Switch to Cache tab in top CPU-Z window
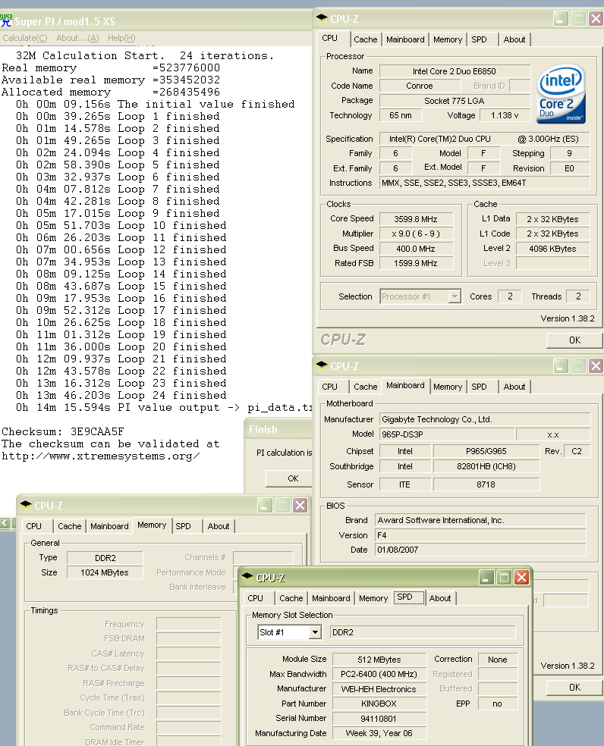This screenshot has height=746, width=604. 365,39
